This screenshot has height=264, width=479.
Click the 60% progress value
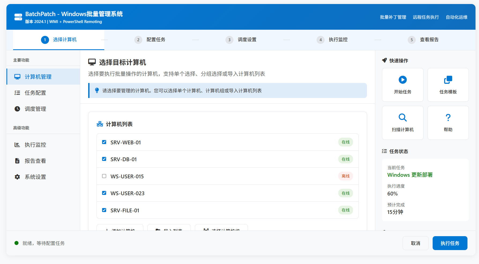pos(392,194)
